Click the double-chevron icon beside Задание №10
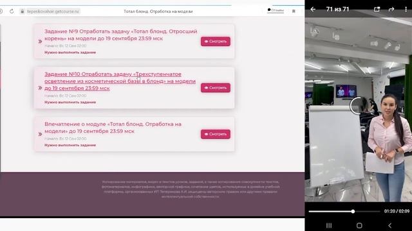Image resolution: width=412 pixels, height=231 pixels. pyautogui.click(x=40, y=88)
